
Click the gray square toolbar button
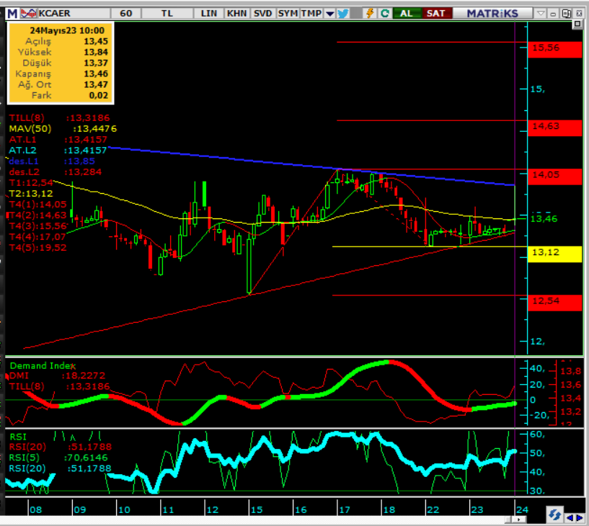point(355,14)
